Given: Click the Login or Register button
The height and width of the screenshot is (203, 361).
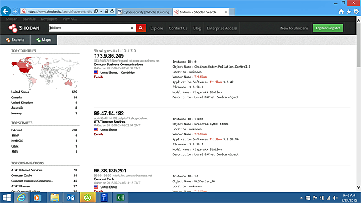Looking at the screenshot, I should pyautogui.click(x=328, y=28).
